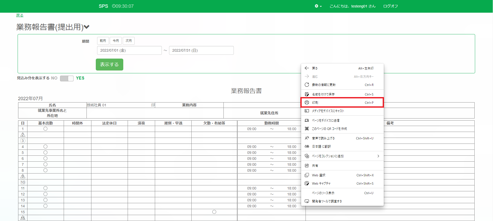Toggle the 見込み分を表示する switch
The image size is (493, 221).
coord(67,78)
